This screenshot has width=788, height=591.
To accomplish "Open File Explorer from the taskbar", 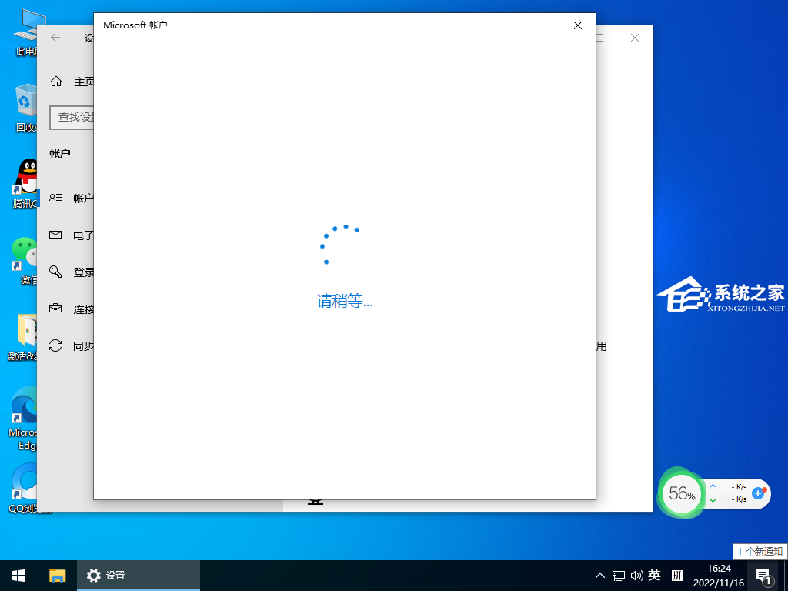I will 58,575.
